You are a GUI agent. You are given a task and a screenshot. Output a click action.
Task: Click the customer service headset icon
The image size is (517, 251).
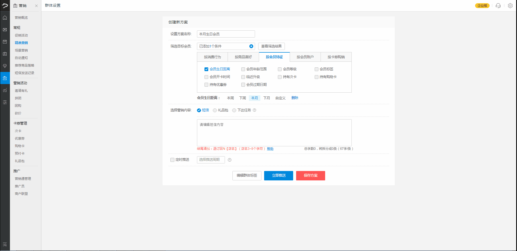point(498,6)
